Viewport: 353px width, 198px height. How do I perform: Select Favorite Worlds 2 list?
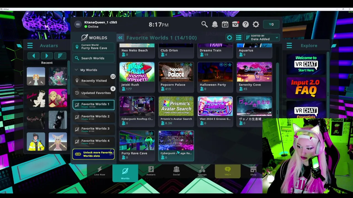pyautogui.click(x=93, y=117)
